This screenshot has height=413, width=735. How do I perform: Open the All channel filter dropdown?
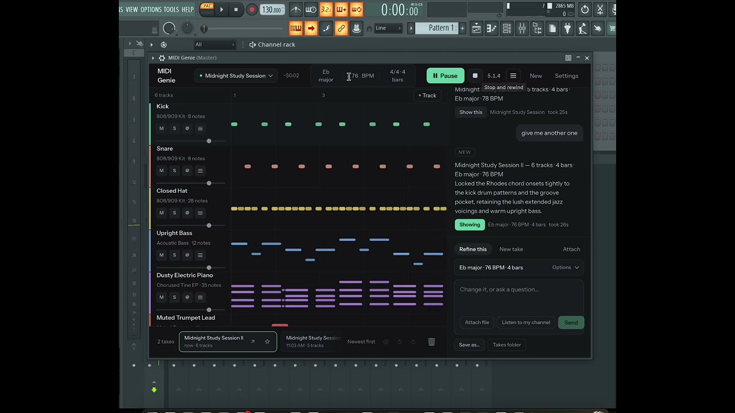[215, 45]
